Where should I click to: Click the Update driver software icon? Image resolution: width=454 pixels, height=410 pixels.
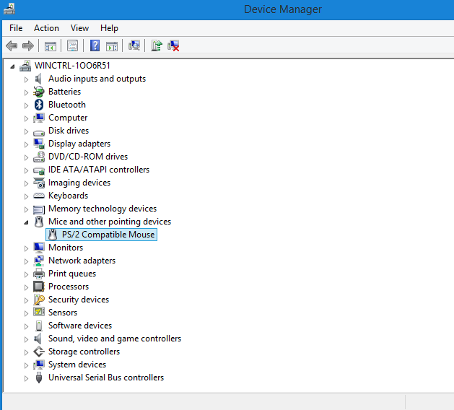[157, 45]
